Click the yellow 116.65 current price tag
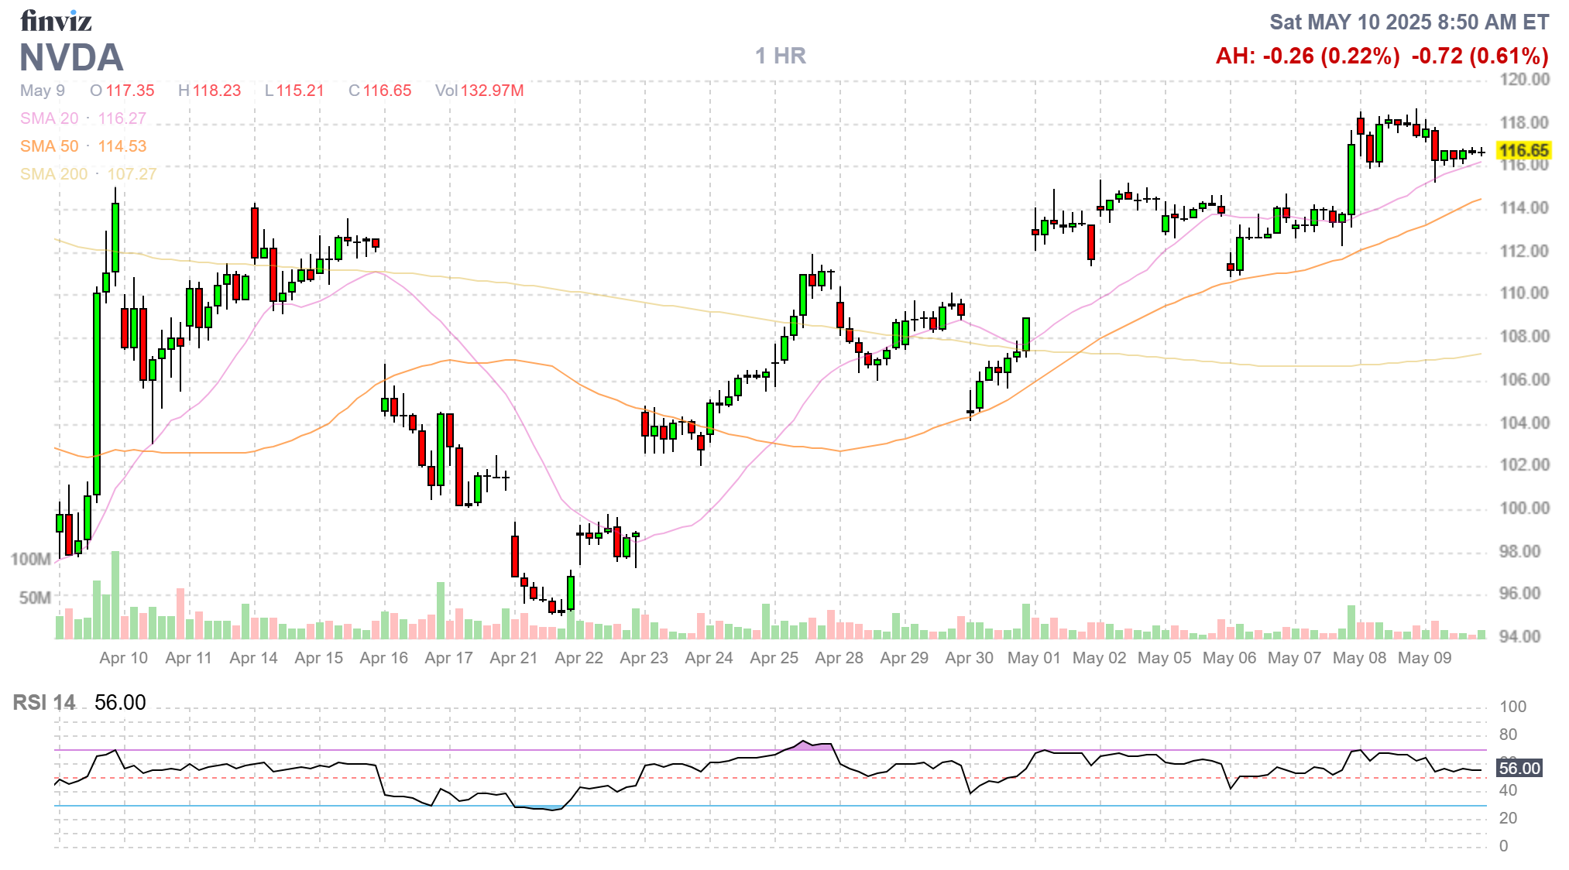 coord(1523,150)
